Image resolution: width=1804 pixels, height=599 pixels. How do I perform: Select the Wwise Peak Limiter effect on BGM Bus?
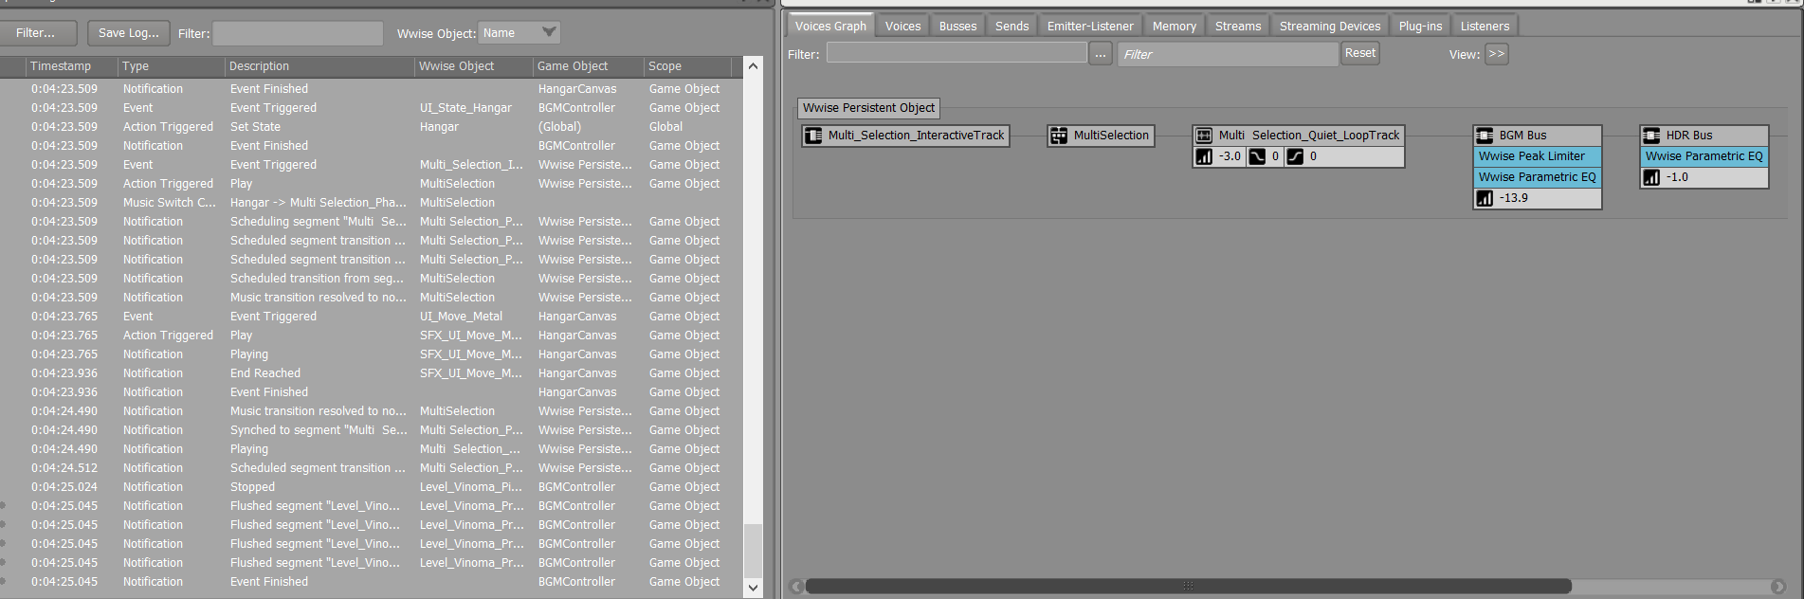(1538, 156)
